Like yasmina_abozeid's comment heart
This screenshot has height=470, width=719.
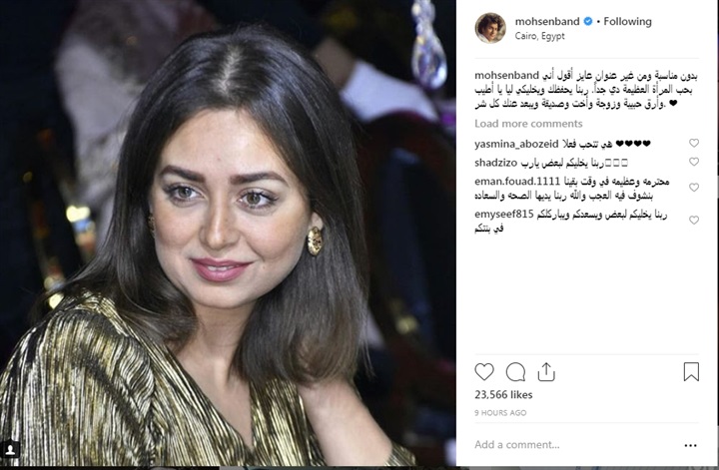(694, 143)
